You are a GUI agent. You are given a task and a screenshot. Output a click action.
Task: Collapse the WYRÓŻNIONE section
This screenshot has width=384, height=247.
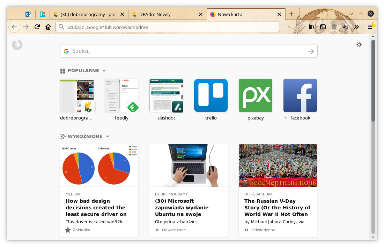107,136
